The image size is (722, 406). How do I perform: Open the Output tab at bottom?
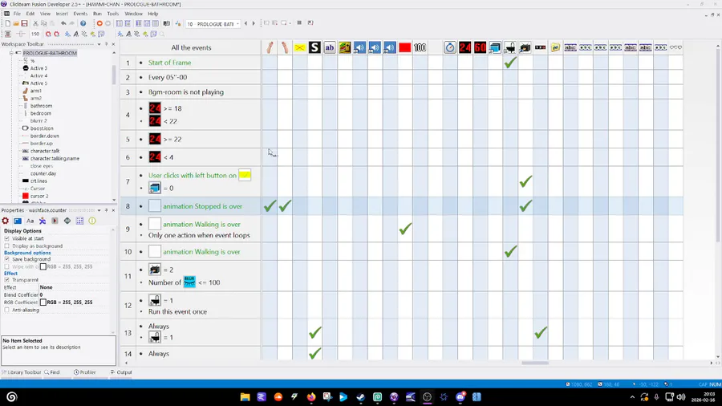point(121,372)
